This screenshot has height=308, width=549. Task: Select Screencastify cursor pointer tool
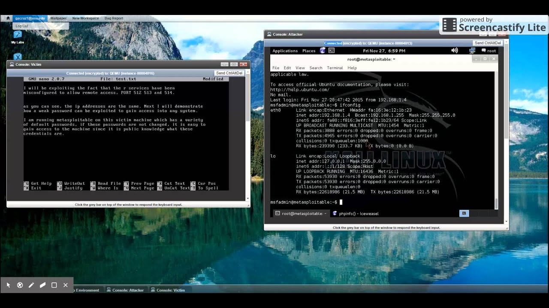(x=8, y=285)
